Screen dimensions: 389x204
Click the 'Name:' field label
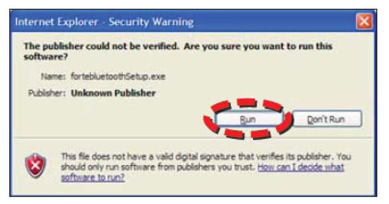coord(53,76)
